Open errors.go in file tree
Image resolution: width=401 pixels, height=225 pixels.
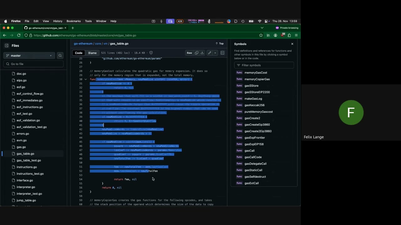point(23,134)
